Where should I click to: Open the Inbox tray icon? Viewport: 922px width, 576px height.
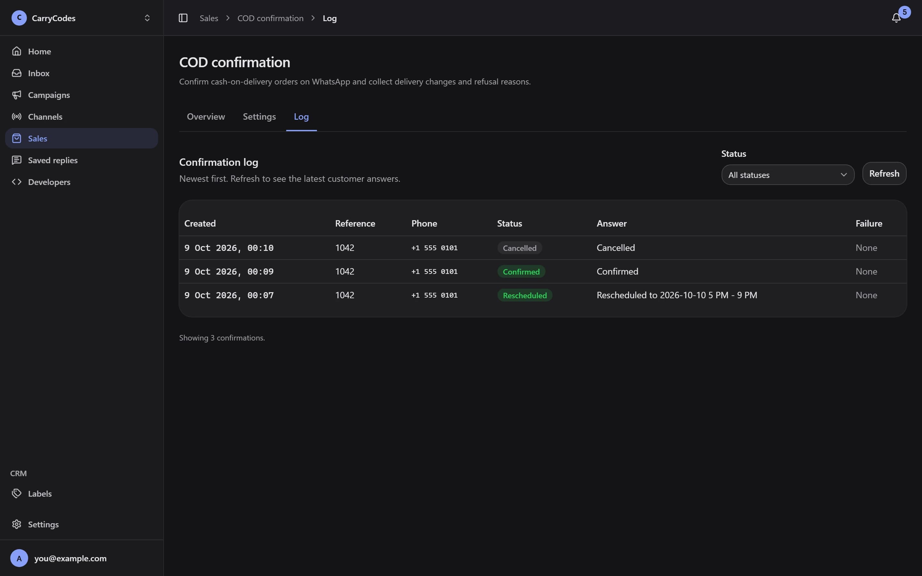click(16, 73)
